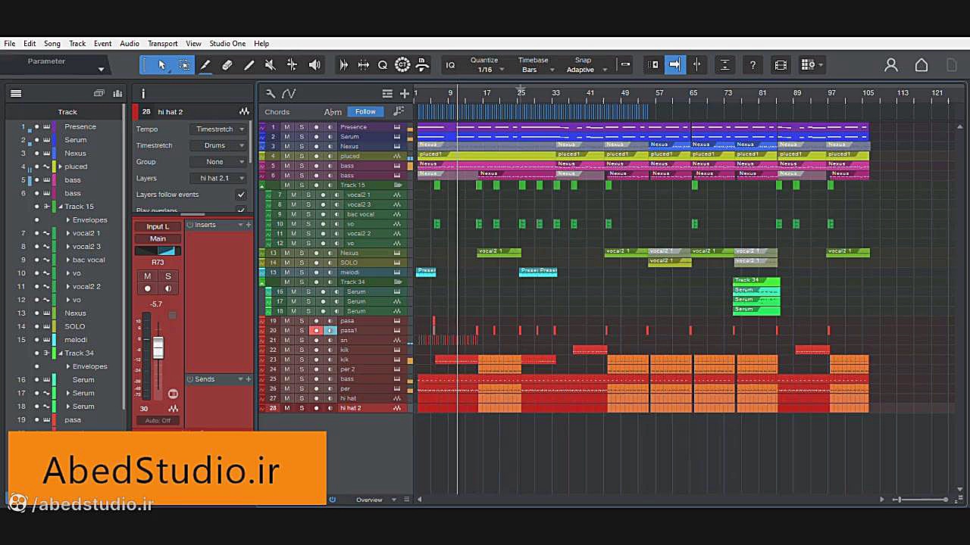Open the Timestretch Drums dropdown

(x=219, y=145)
